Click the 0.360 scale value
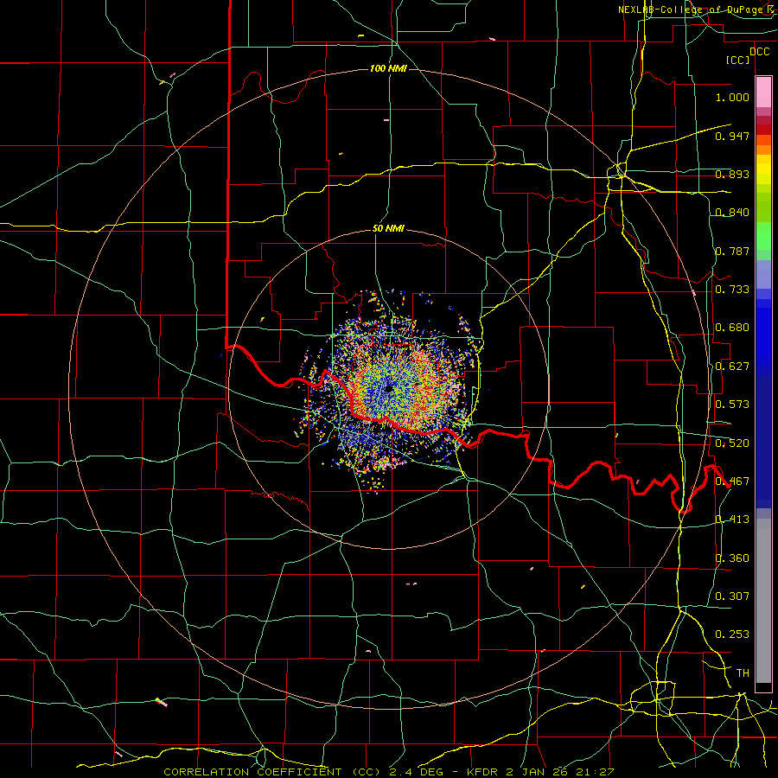The height and width of the screenshot is (778, 778). [x=732, y=558]
